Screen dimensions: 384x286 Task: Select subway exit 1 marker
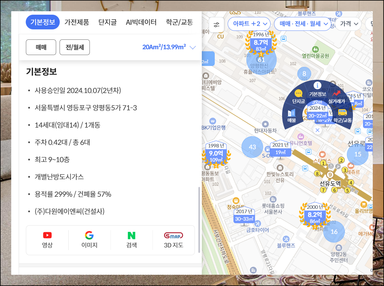[x=323, y=163]
